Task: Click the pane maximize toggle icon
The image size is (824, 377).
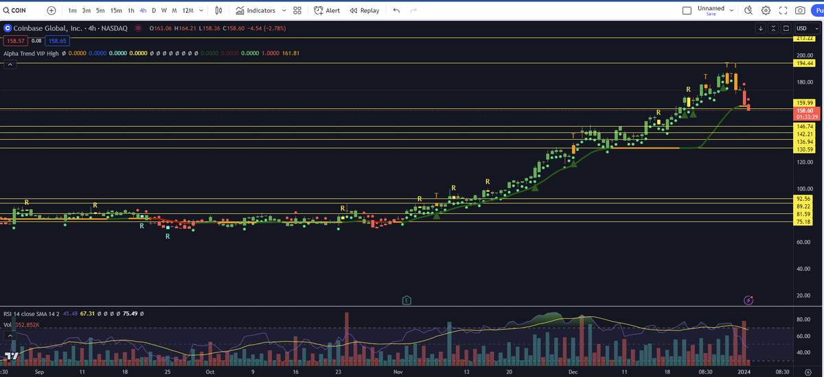Action: (786, 28)
